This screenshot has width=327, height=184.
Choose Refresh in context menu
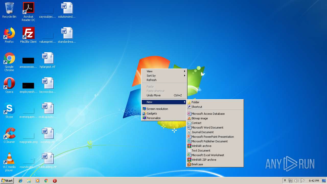164,80
